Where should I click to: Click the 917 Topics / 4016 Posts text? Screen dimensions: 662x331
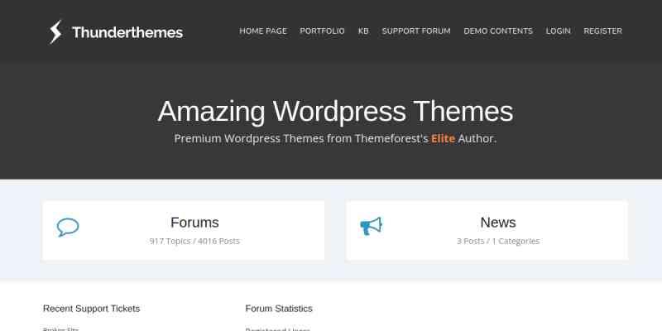194,242
